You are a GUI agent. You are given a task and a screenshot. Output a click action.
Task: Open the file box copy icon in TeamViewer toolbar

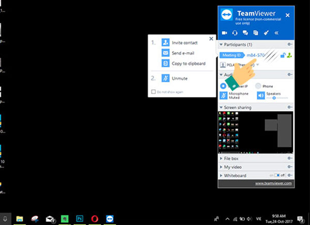pos(256,33)
